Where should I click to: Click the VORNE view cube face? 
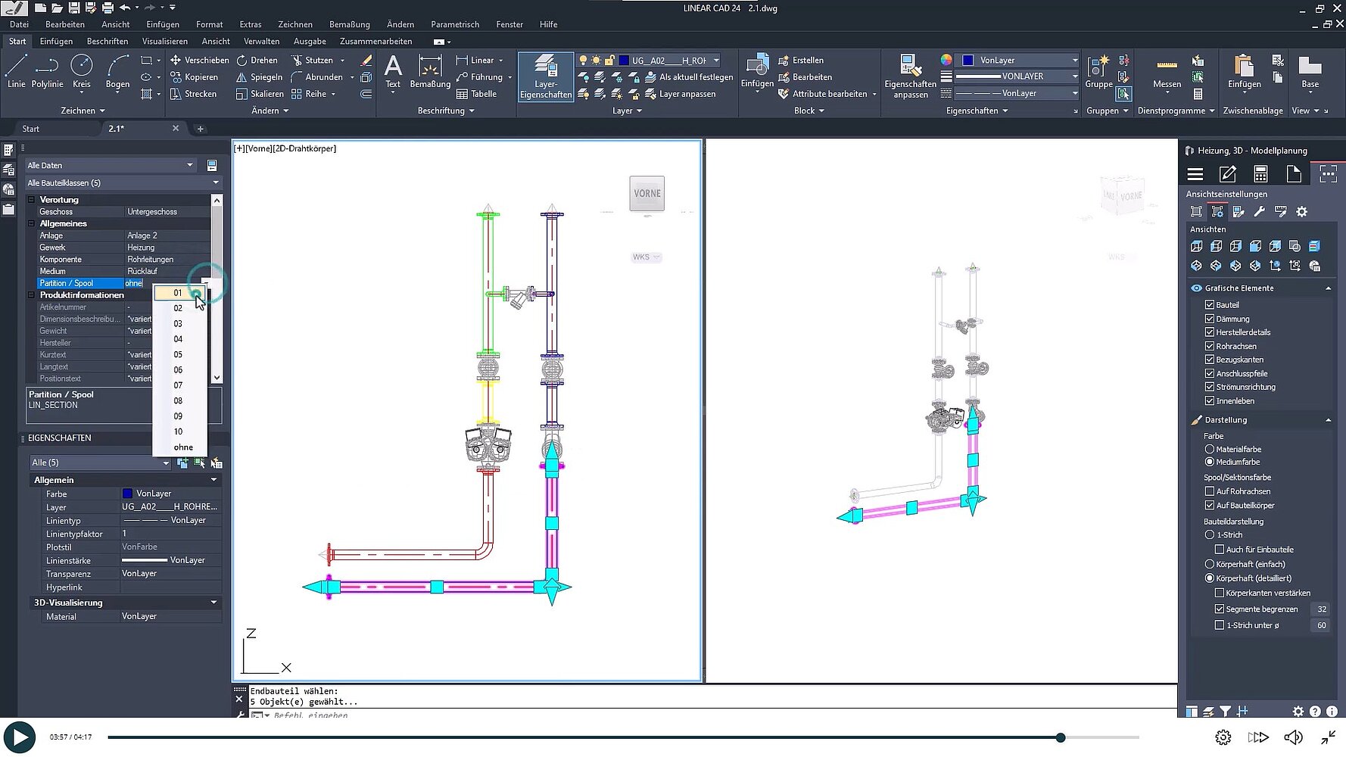[x=647, y=194]
